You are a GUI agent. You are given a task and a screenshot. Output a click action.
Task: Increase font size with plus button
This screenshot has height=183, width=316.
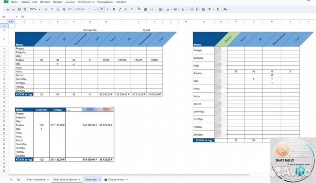point(107,9)
